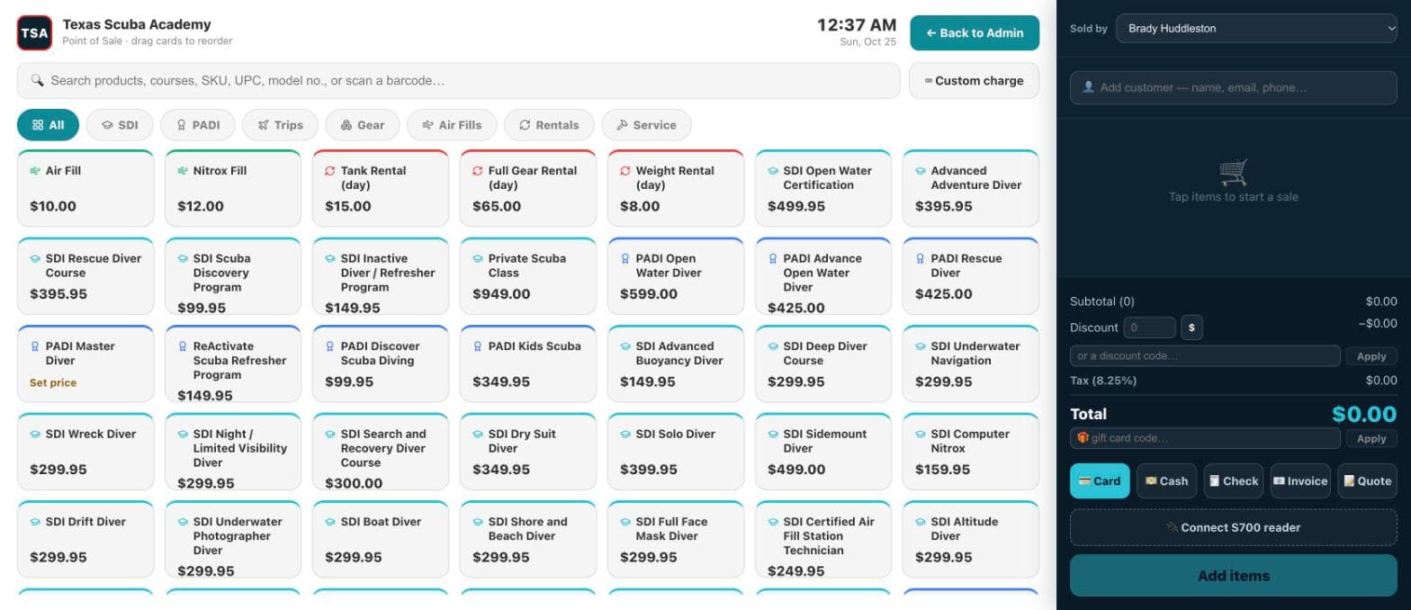Connect the S700 reader

pyautogui.click(x=1234, y=527)
